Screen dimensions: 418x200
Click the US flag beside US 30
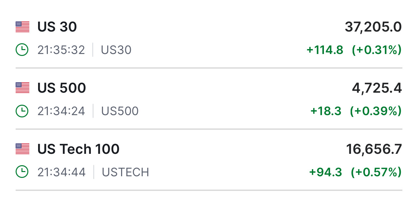22,27
